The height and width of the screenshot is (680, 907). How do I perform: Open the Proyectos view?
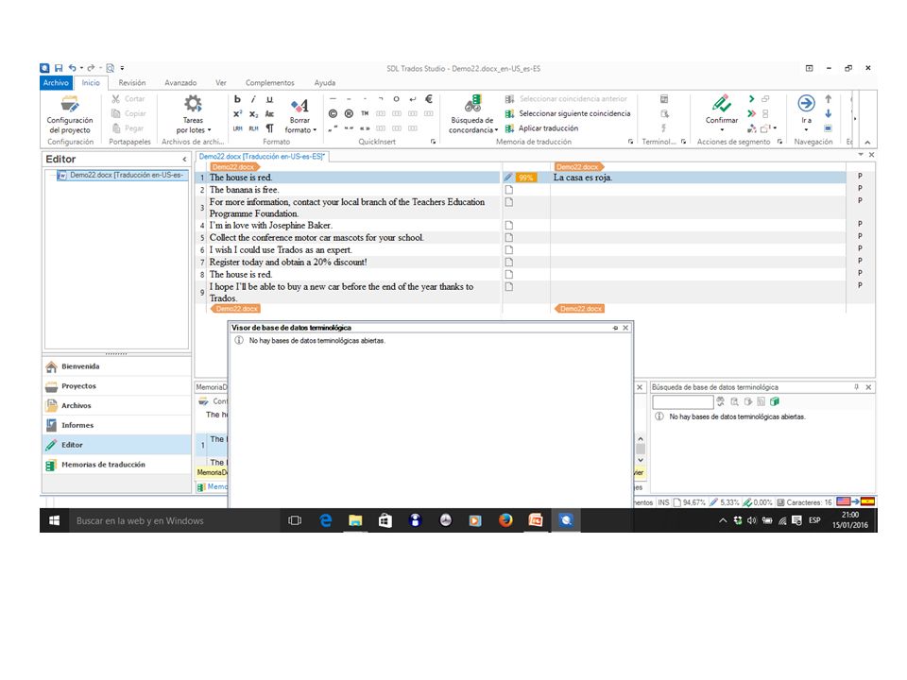[x=117, y=386]
